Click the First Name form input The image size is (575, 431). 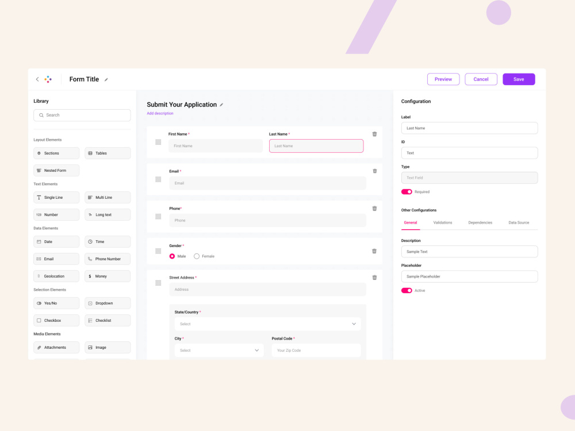click(x=216, y=146)
